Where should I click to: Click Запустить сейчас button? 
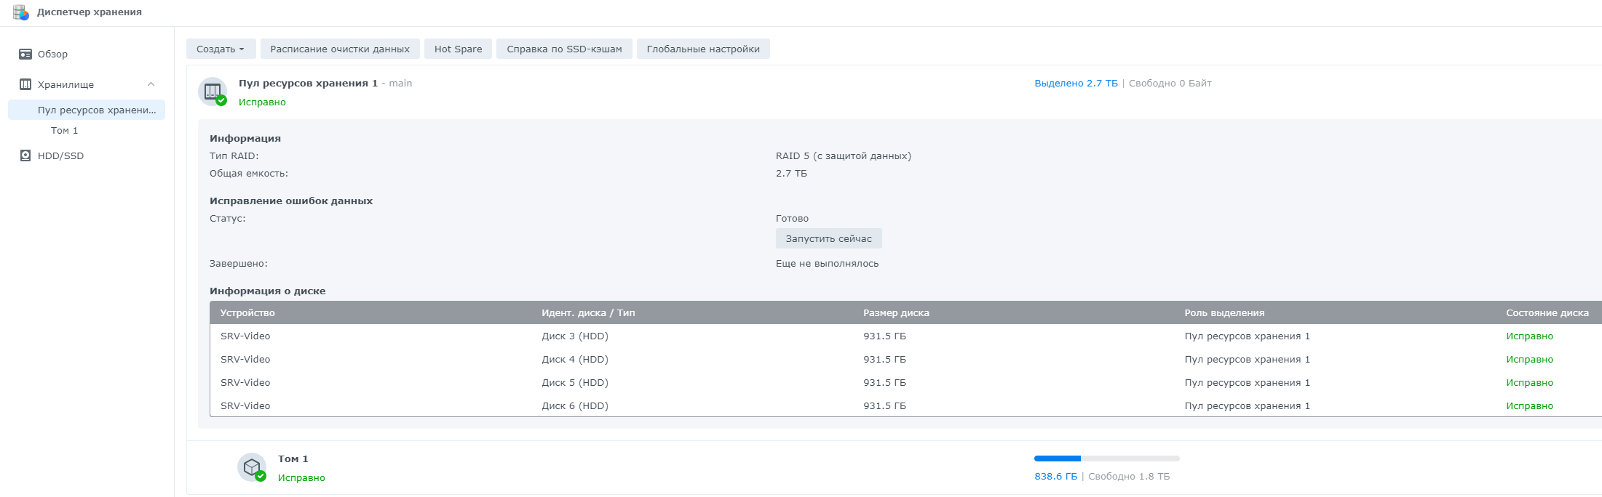point(828,238)
